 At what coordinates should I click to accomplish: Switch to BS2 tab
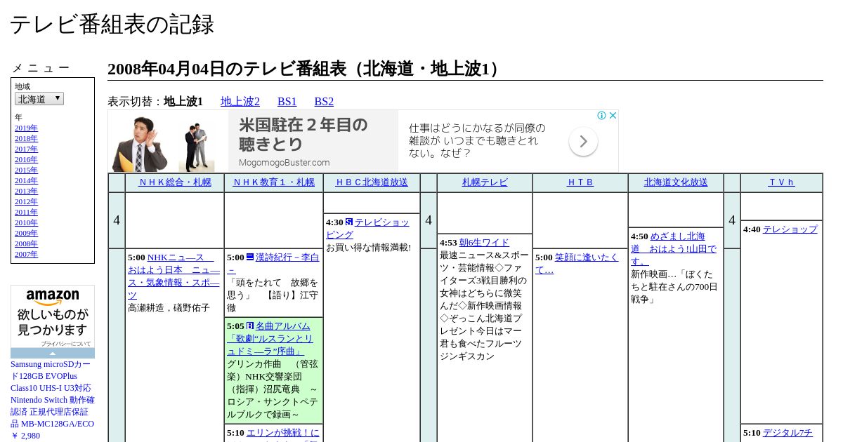click(324, 102)
